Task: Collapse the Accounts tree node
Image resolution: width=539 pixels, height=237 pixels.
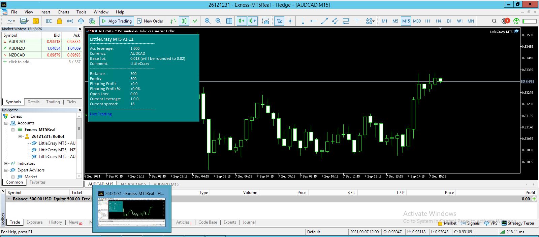Action: pyautogui.click(x=6, y=123)
